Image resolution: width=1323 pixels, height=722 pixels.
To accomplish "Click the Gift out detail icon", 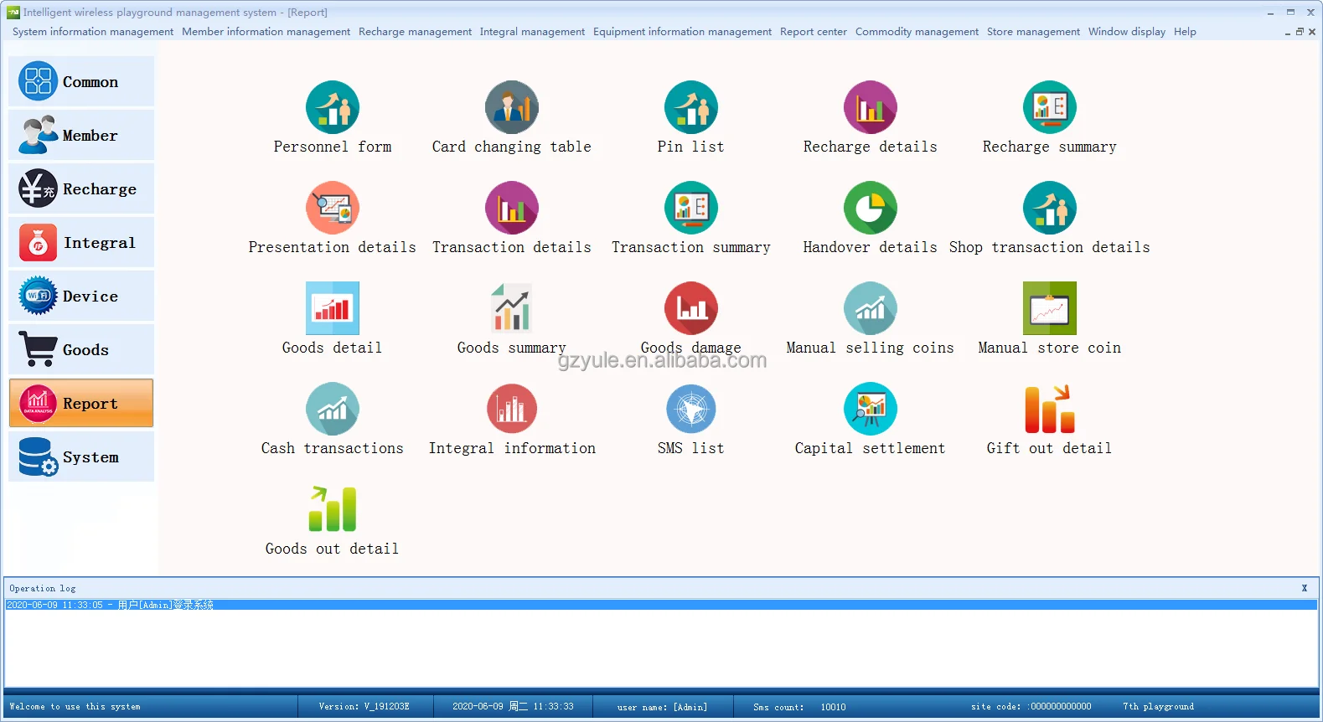I will tap(1050, 409).
